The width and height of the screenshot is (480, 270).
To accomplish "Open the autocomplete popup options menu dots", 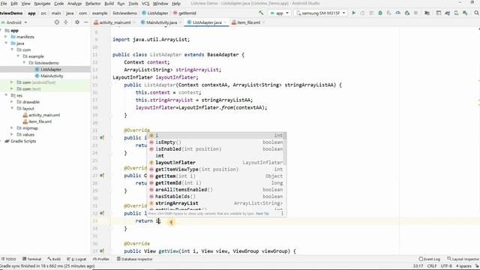I will click(282, 213).
